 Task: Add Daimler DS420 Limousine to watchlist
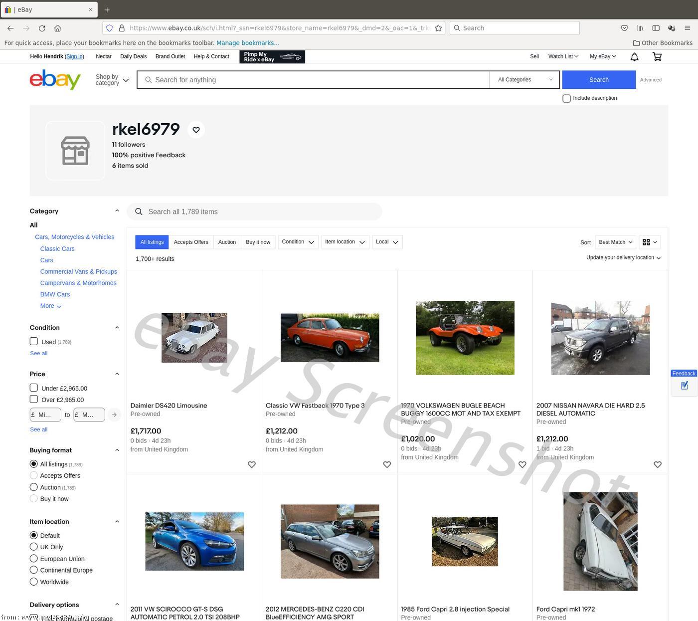(252, 464)
